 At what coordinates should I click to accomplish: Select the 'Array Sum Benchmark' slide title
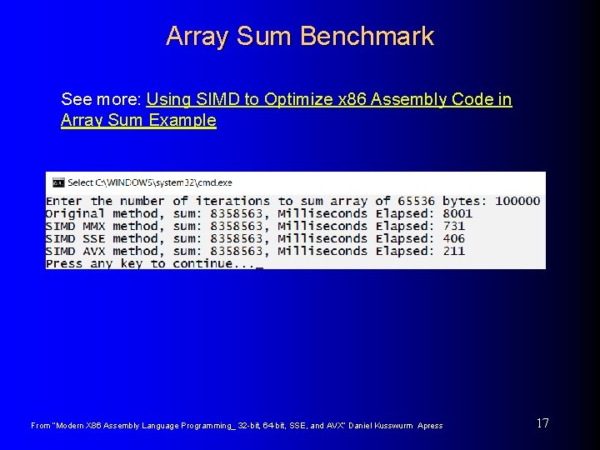(300, 37)
